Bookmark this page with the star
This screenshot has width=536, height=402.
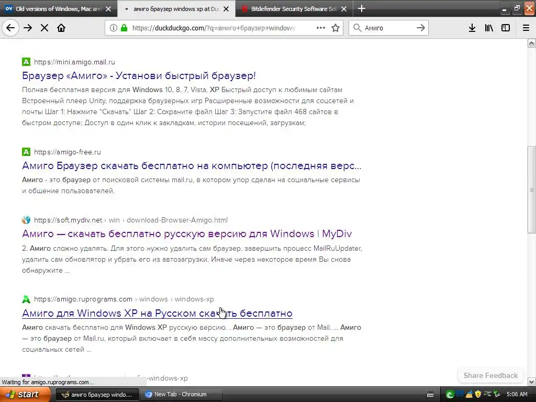pyautogui.click(x=336, y=28)
